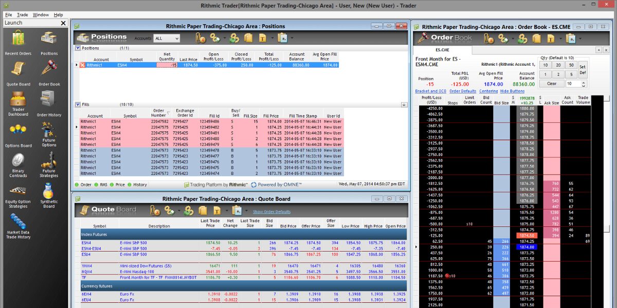Image resolution: width=617 pixels, height=308 pixels.
Task: Click clipboard icon in Positions toolbar
Action: (x=282, y=37)
